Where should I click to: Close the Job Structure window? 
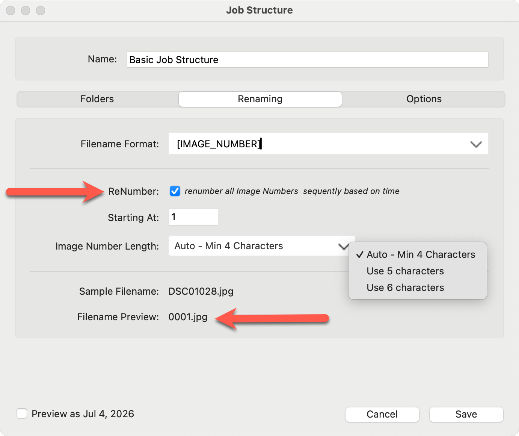(11, 11)
